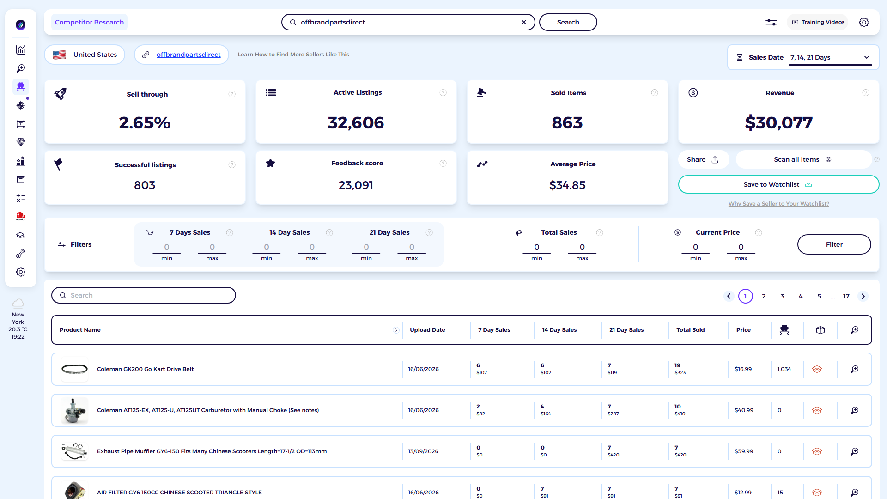Click the Current Price max field
This screenshot has width=887, height=499.
[x=741, y=248]
